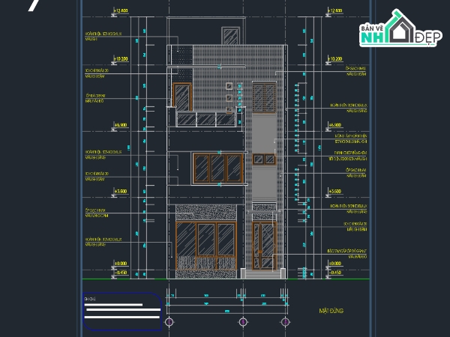Pick the +10.200 elevation marker on right
Image resolution: width=450 pixels, height=337 pixels.
pos(334,58)
